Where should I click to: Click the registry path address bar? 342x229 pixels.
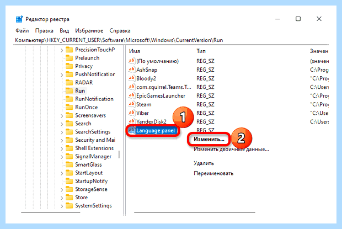pos(119,40)
